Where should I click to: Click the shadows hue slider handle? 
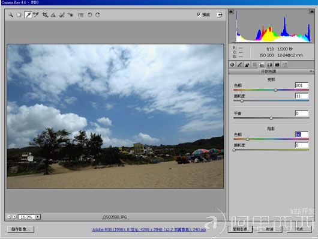click(x=248, y=139)
